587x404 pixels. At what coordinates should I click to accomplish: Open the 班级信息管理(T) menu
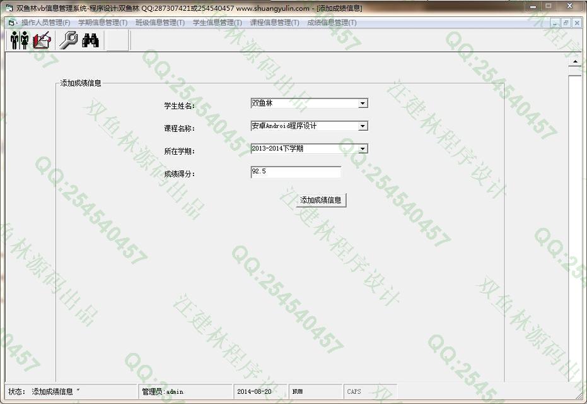tap(160, 23)
